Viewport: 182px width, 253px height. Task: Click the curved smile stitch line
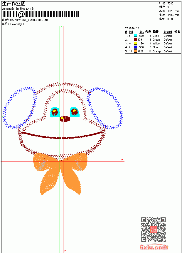[62, 136]
